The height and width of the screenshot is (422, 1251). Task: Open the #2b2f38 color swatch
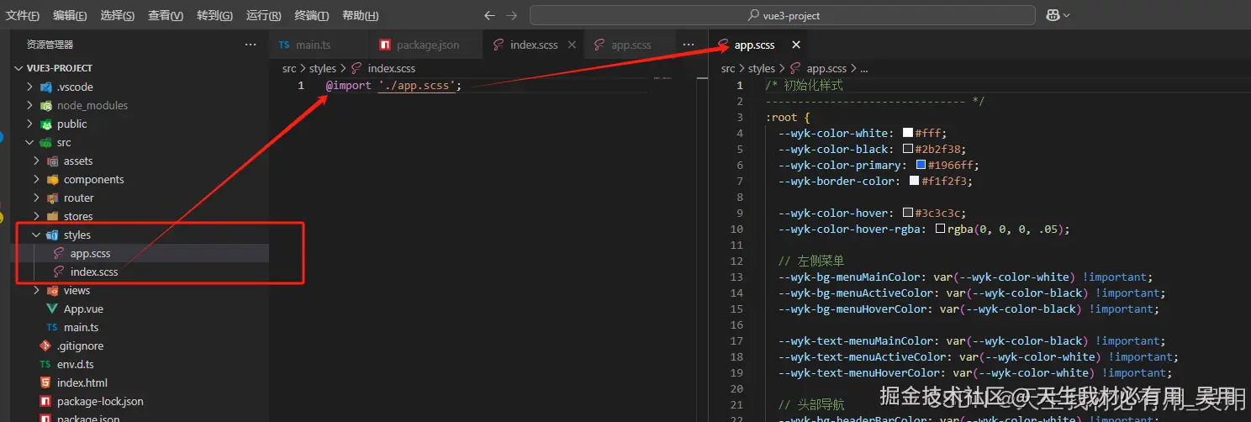908,149
